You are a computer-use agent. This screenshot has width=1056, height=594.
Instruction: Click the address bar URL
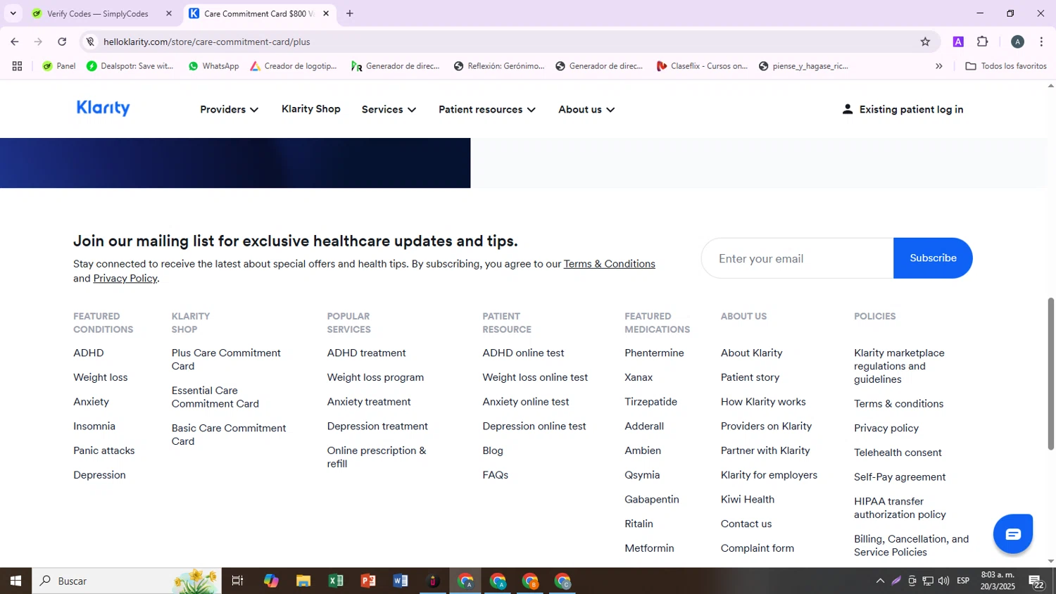point(207,42)
